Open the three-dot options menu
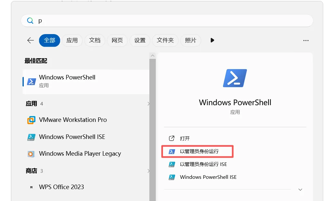Image resolution: width=328 pixels, height=201 pixels. click(306, 41)
